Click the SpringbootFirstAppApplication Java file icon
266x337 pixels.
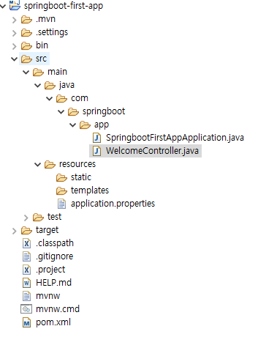click(x=97, y=138)
